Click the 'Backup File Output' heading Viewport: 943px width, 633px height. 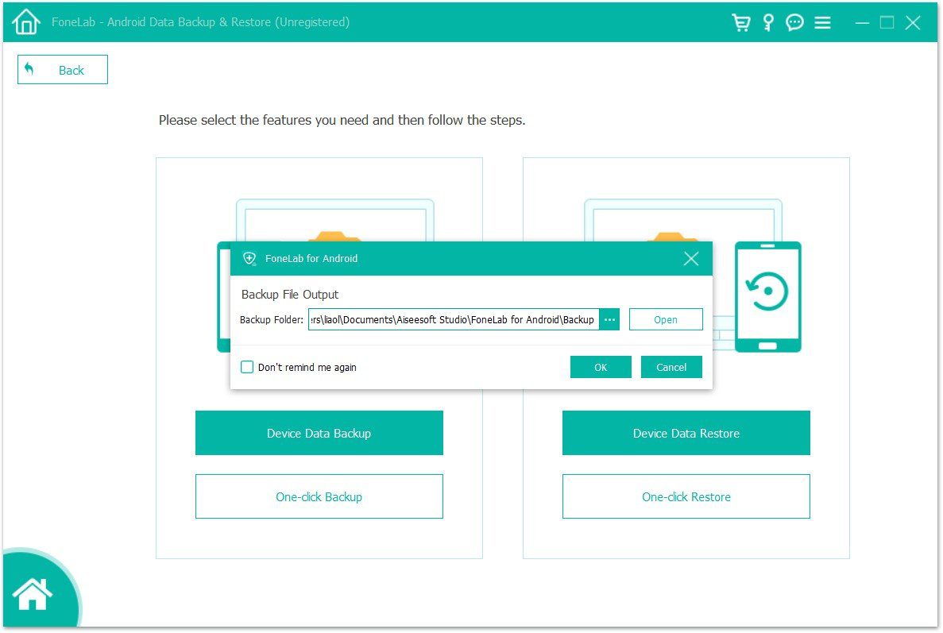[x=290, y=295]
